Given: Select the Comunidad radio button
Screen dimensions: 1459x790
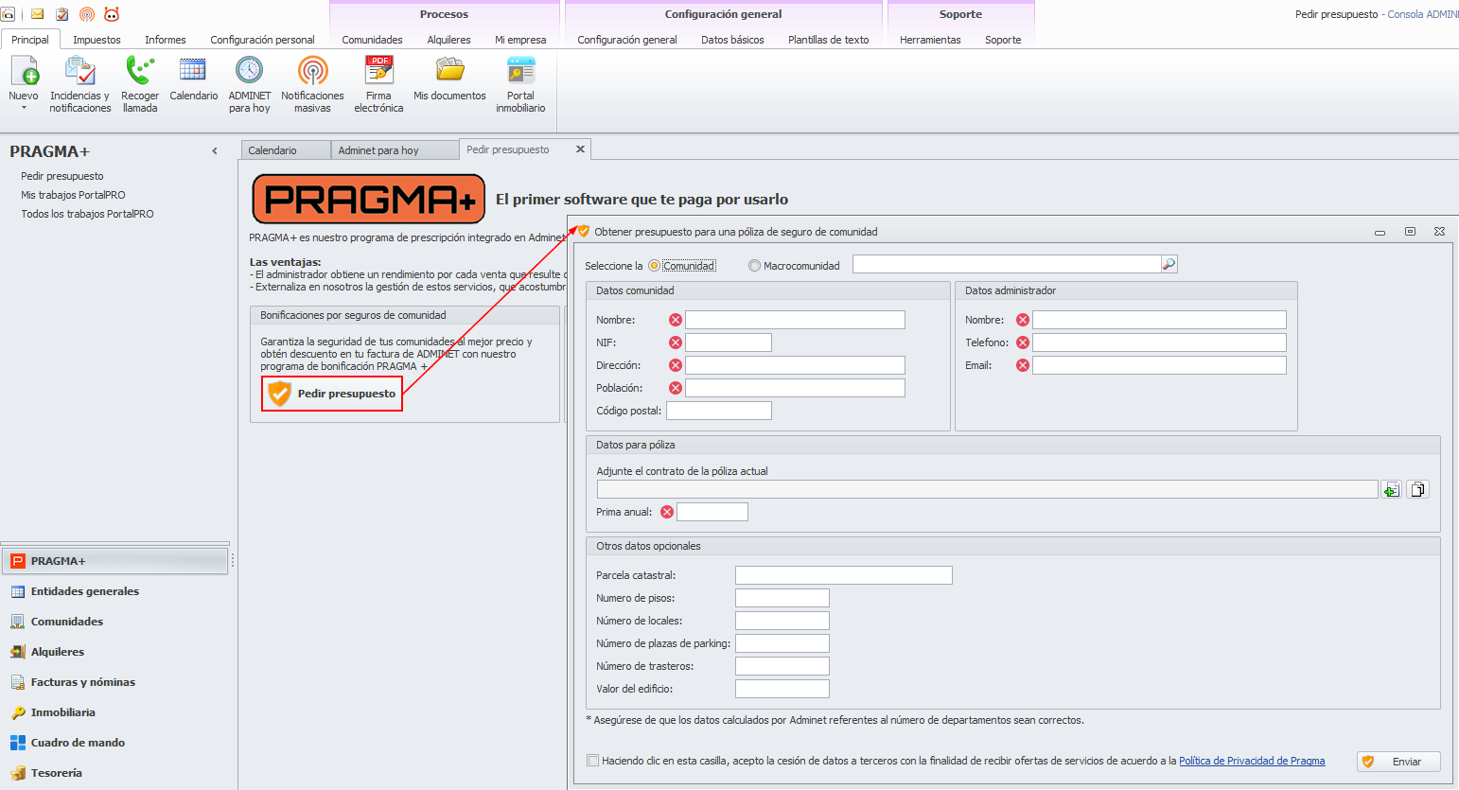Looking at the screenshot, I should point(654,266).
